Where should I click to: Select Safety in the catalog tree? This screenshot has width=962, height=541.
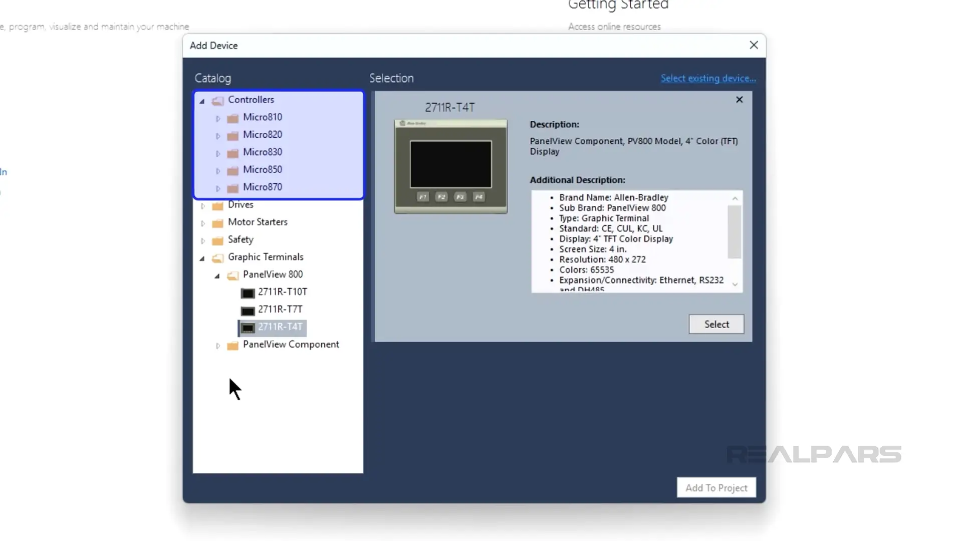(x=241, y=239)
